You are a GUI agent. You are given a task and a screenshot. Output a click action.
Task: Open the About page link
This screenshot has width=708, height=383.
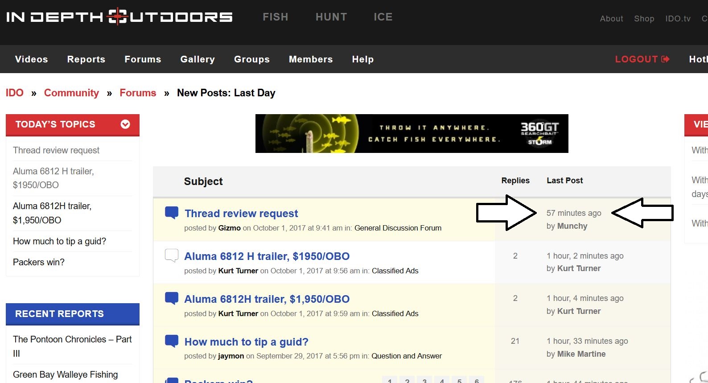point(611,19)
